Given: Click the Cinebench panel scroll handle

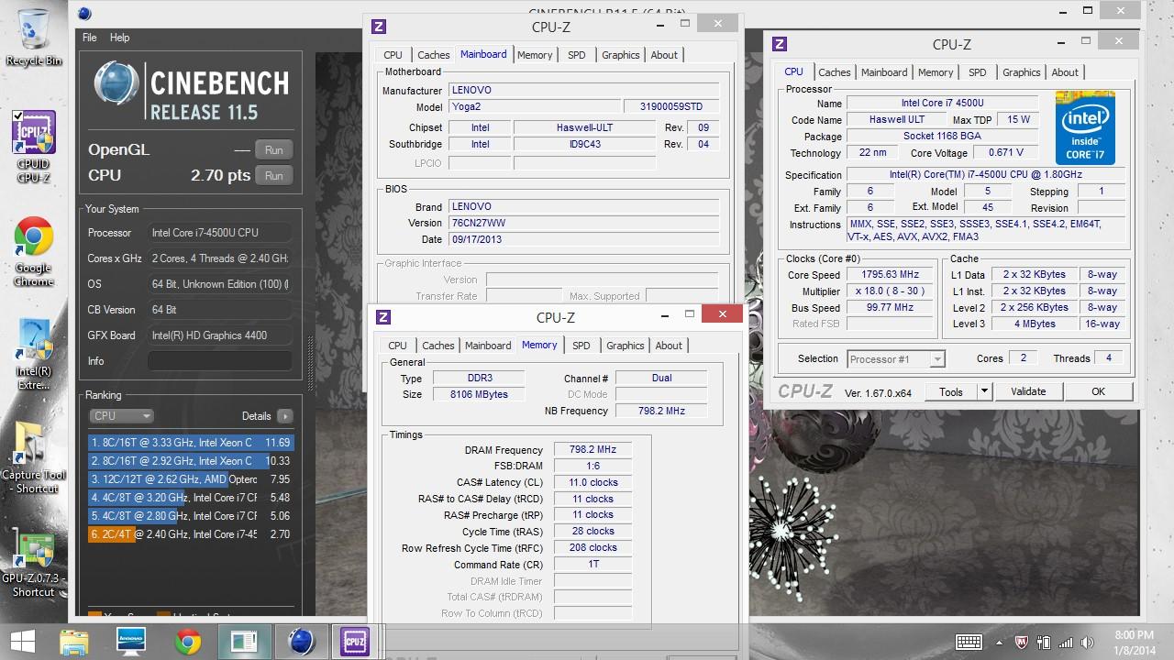Looking at the screenshot, I should tap(310, 364).
